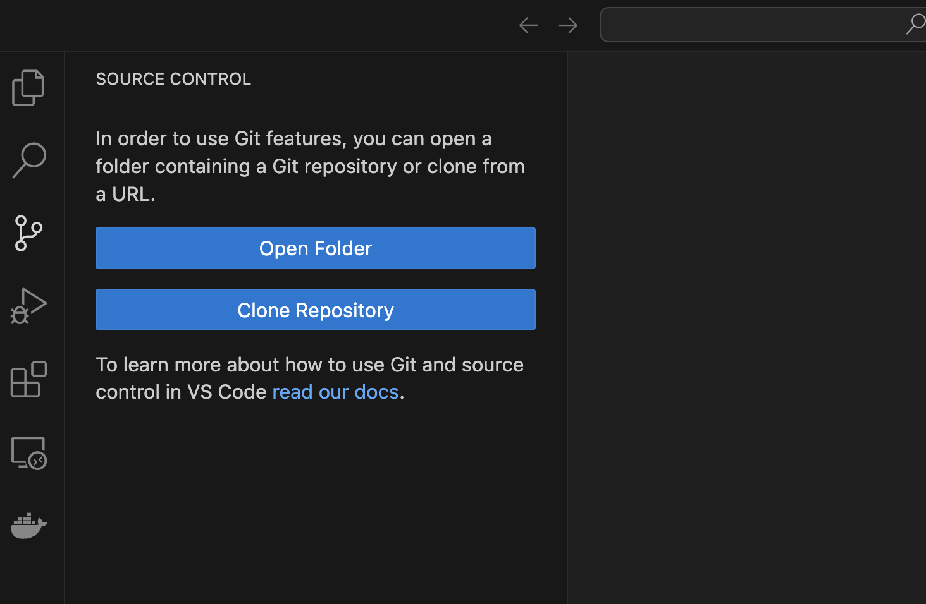This screenshot has width=926, height=604.
Task: Click the SOURCE CONTROL panel title
Action: [173, 79]
